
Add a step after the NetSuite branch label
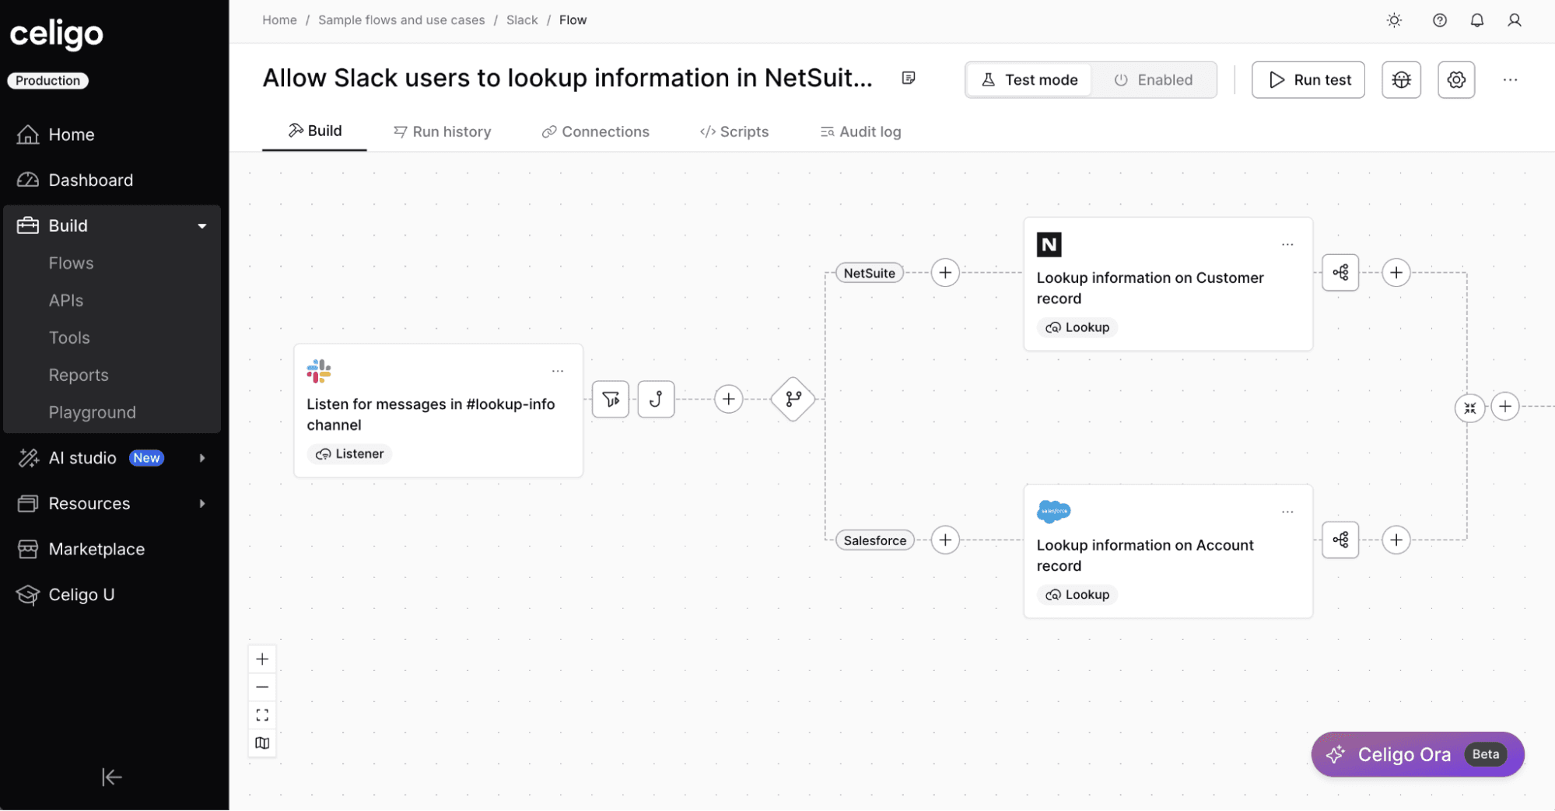(x=944, y=273)
